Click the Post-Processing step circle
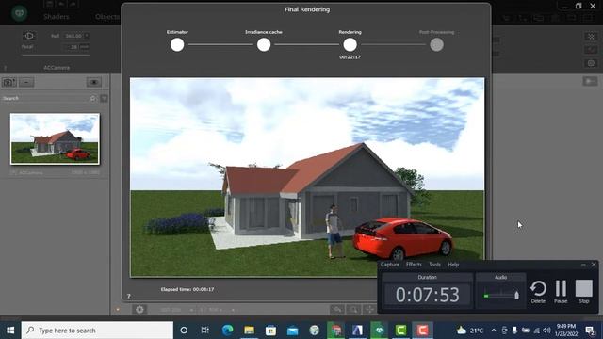The width and height of the screenshot is (603, 339). (436, 45)
